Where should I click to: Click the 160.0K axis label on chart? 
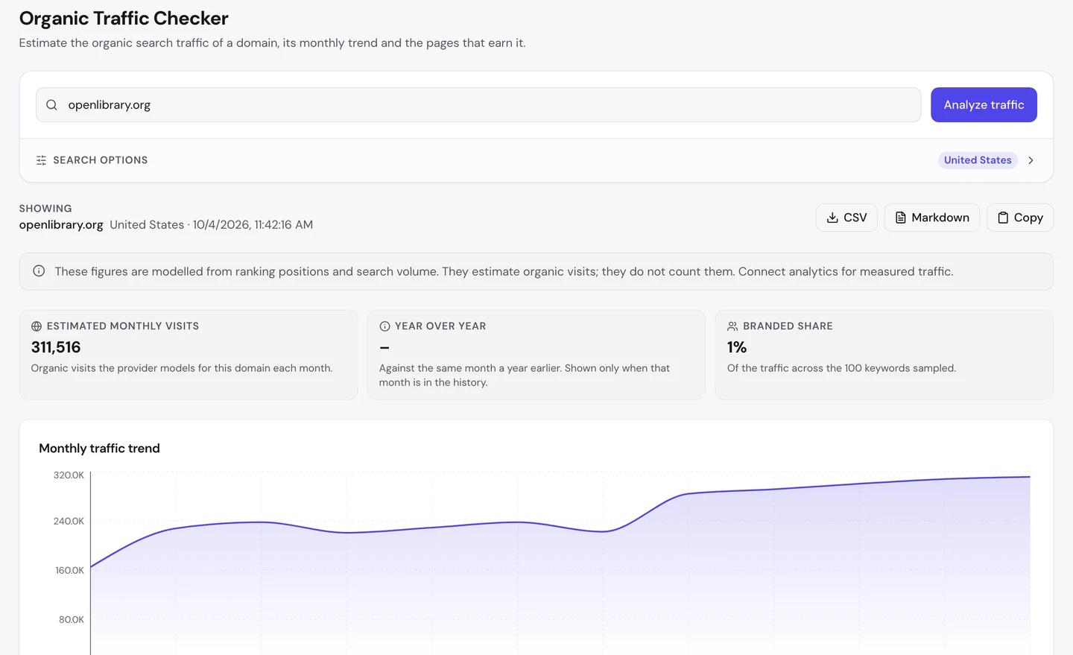[x=69, y=571]
